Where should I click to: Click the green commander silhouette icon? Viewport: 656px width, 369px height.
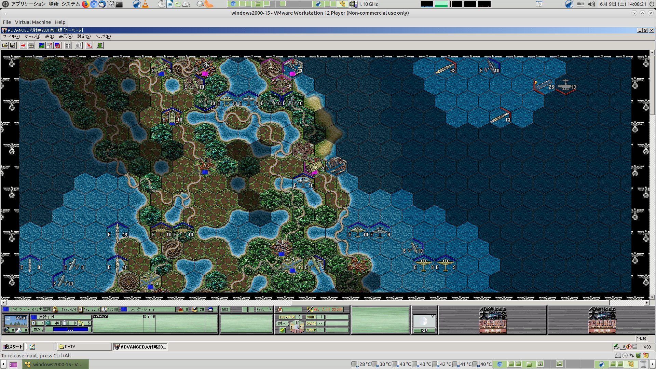(100, 45)
